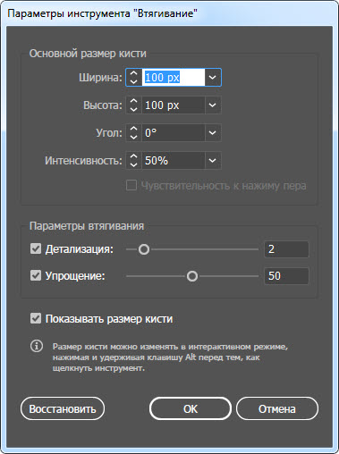Viewport: 339px width, 454px height.
Task: Click the dialog title Параметры инструмента "Втягивание"
Action: [102, 13]
